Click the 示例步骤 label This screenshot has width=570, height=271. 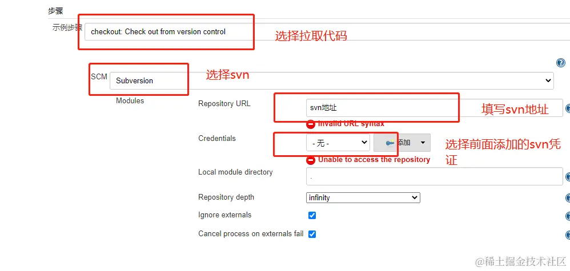point(67,27)
